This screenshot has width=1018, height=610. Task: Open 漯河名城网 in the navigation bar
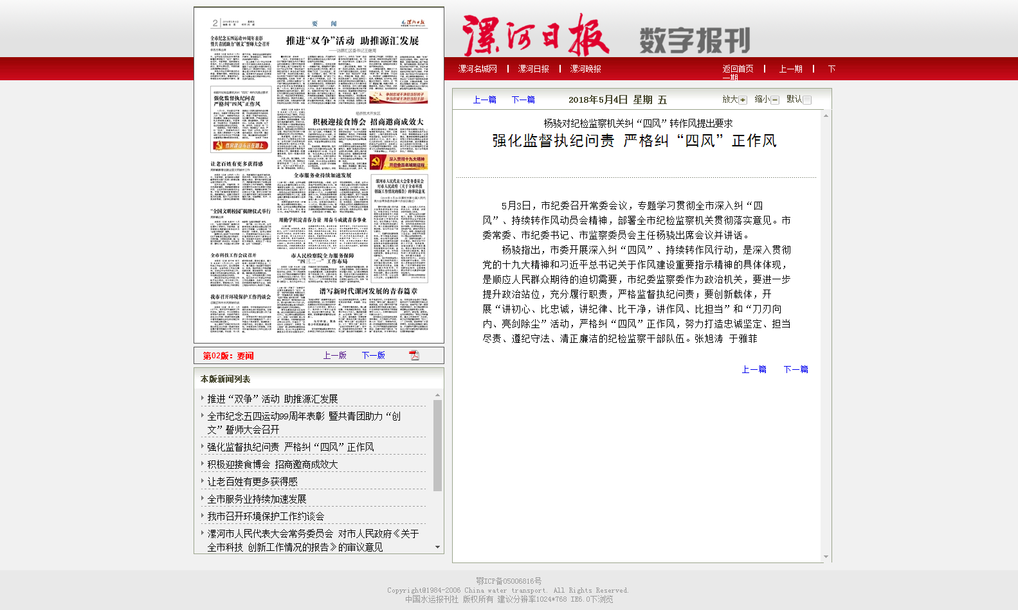click(477, 69)
